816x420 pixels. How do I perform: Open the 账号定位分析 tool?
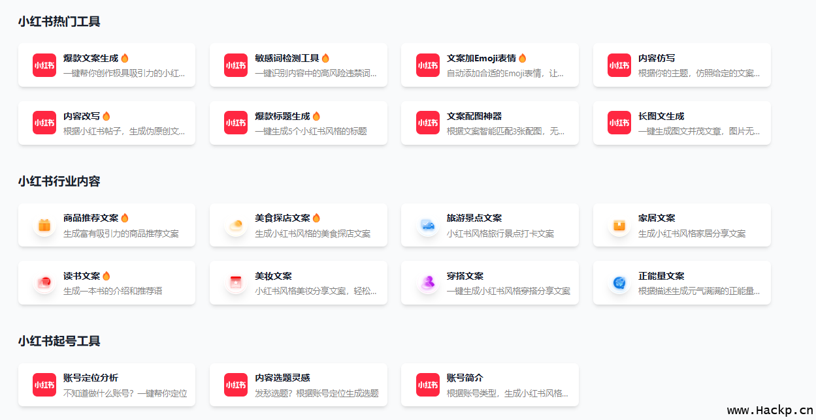tap(106, 385)
